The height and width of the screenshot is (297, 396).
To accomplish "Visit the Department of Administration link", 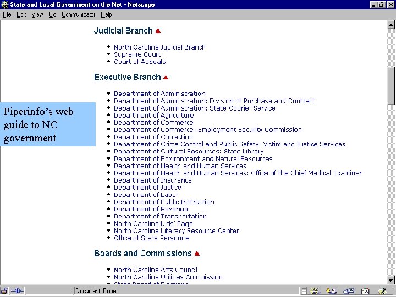I will pos(159,94).
